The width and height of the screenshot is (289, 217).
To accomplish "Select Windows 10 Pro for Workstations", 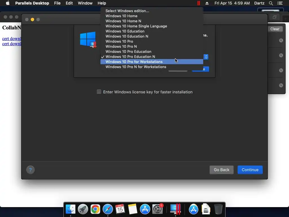I will click(152, 62).
